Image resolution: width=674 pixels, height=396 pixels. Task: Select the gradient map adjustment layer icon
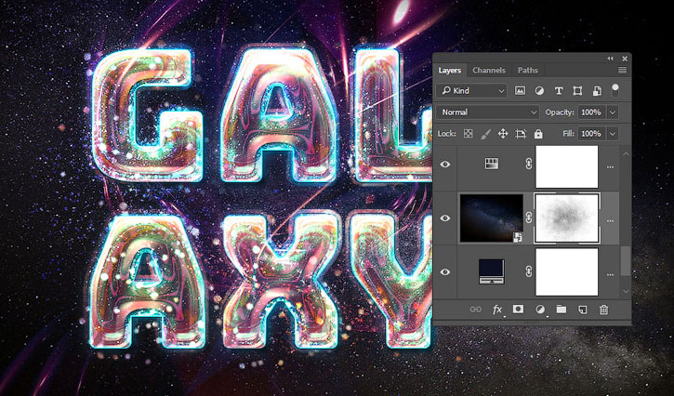point(492,164)
